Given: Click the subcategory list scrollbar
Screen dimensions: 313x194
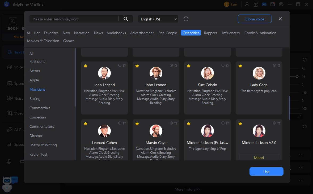Looking at the screenshot, I should 75,77.
